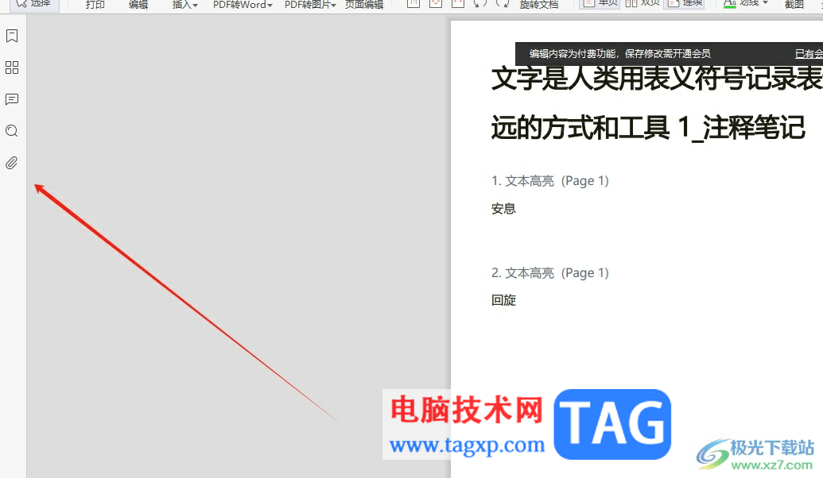Click the paid feature notice banner text
823x478 pixels.
pos(620,53)
